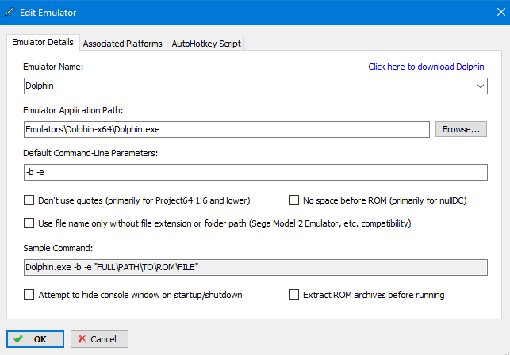Focus the Emulator Application Path field

point(226,129)
